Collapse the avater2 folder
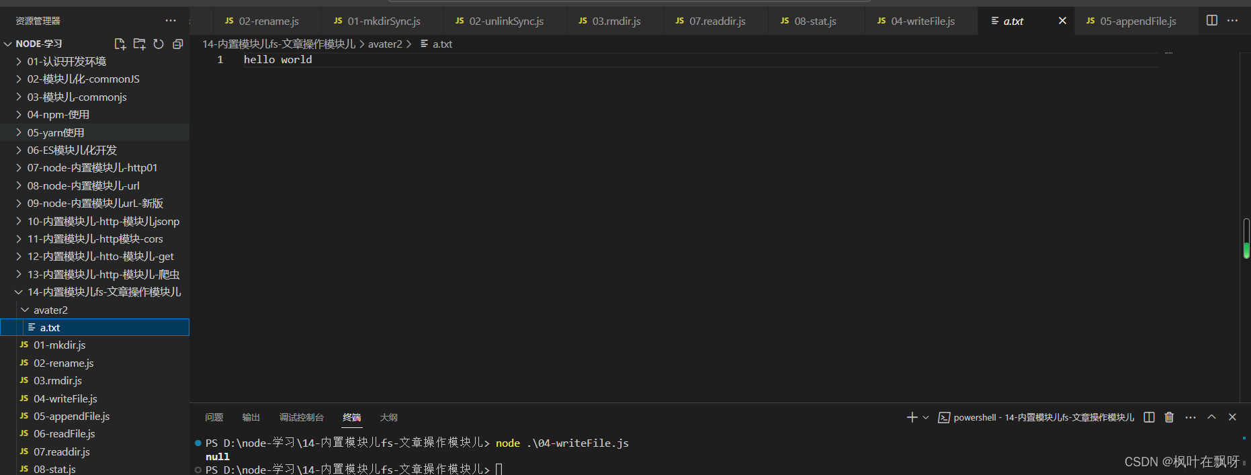1251x475 pixels. (x=95, y=310)
